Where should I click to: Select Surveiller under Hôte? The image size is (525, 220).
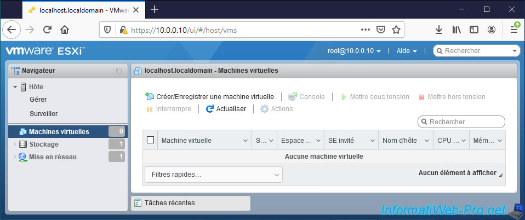tap(43, 114)
